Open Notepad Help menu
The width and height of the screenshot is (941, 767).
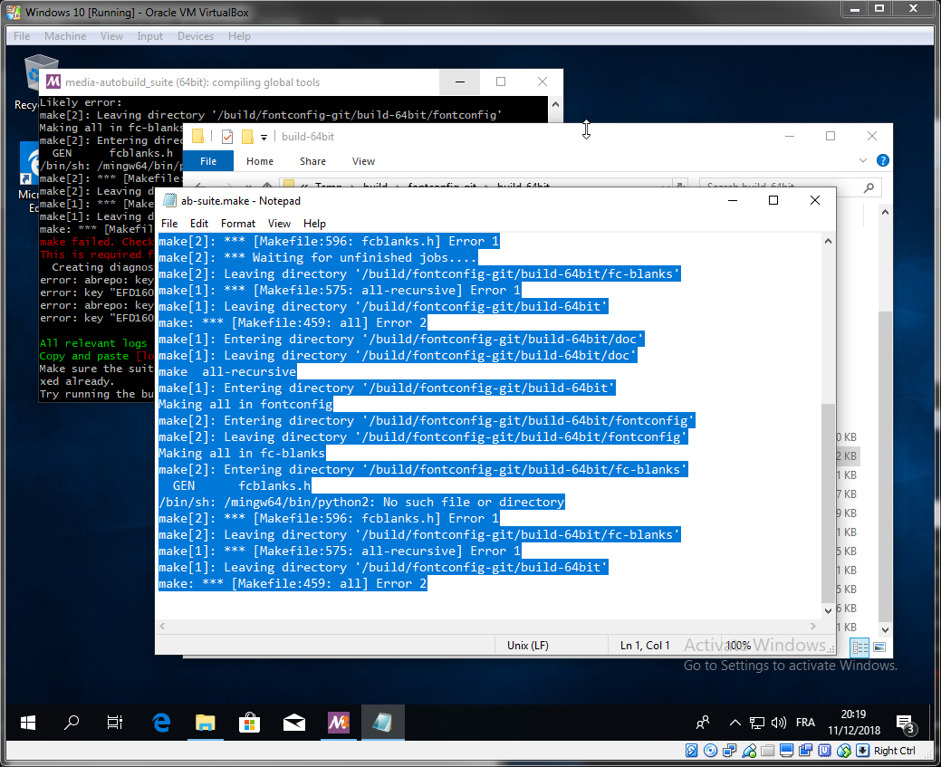(314, 224)
